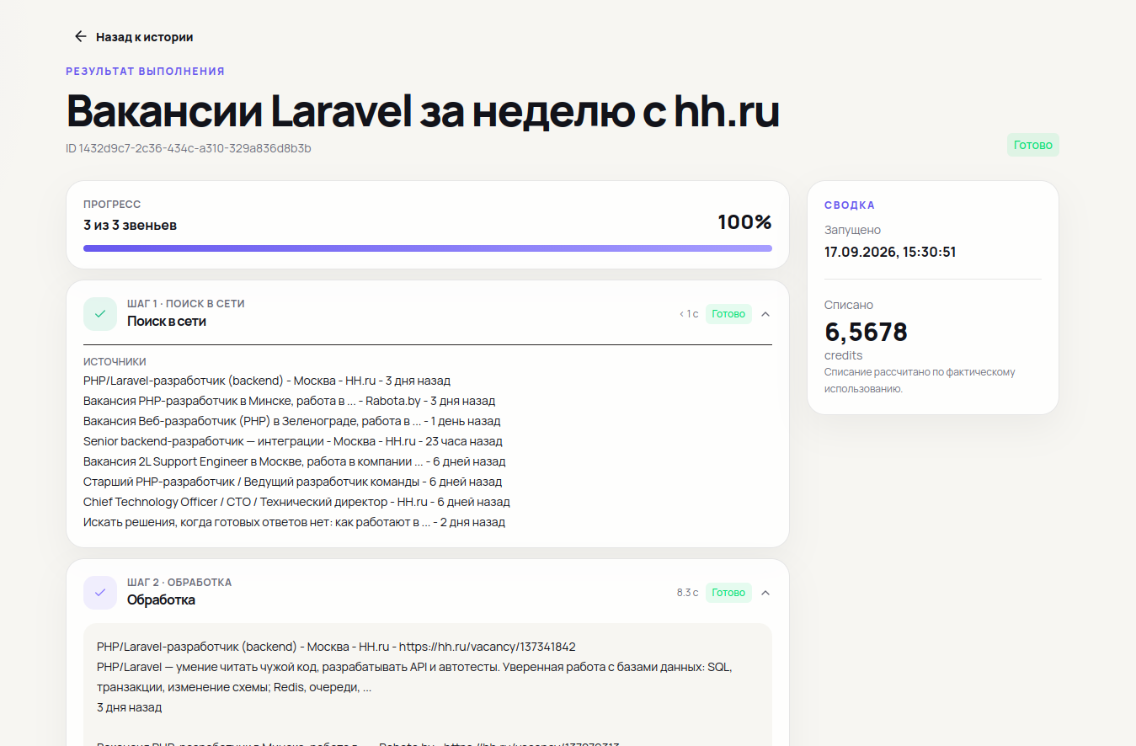Click the Поиск в сети step heading
The height and width of the screenshot is (746, 1136).
click(x=167, y=321)
